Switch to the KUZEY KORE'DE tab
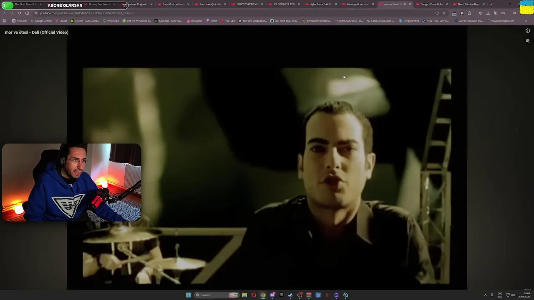 click(247, 4)
